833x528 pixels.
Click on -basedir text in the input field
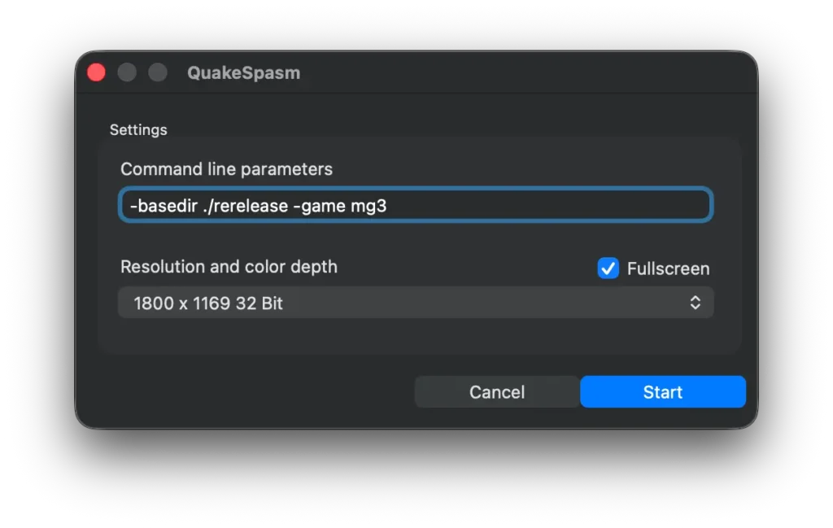tap(164, 206)
